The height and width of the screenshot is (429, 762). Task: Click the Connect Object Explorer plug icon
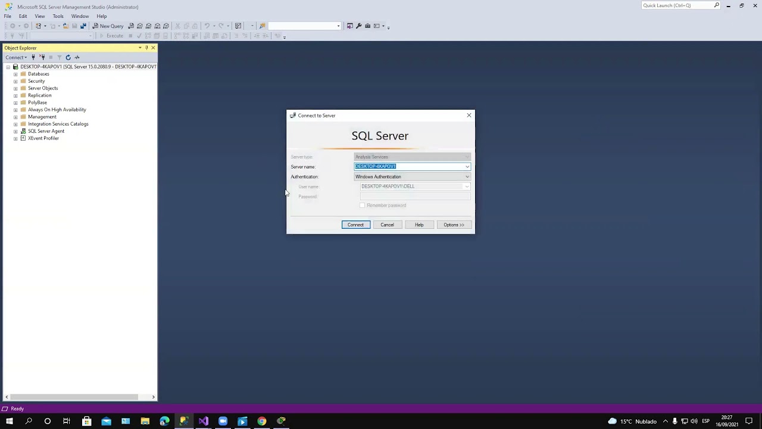(x=33, y=57)
